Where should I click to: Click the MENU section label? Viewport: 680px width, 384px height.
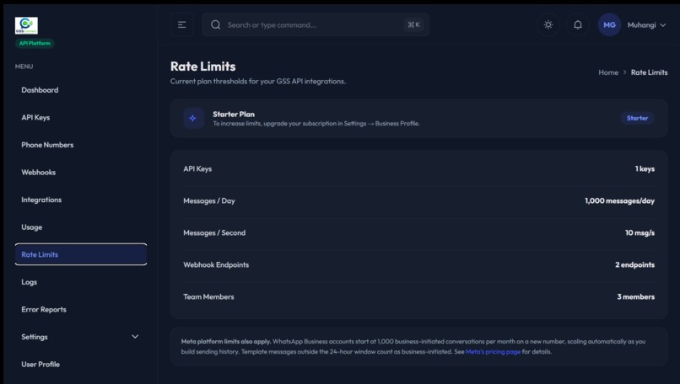coord(24,67)
